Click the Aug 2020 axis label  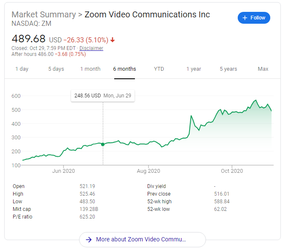tap(149, 171)
